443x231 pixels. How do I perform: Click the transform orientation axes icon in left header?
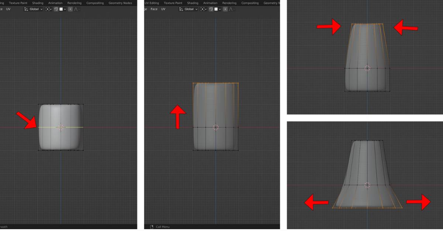pyautogui.click(x=25, y=9)
